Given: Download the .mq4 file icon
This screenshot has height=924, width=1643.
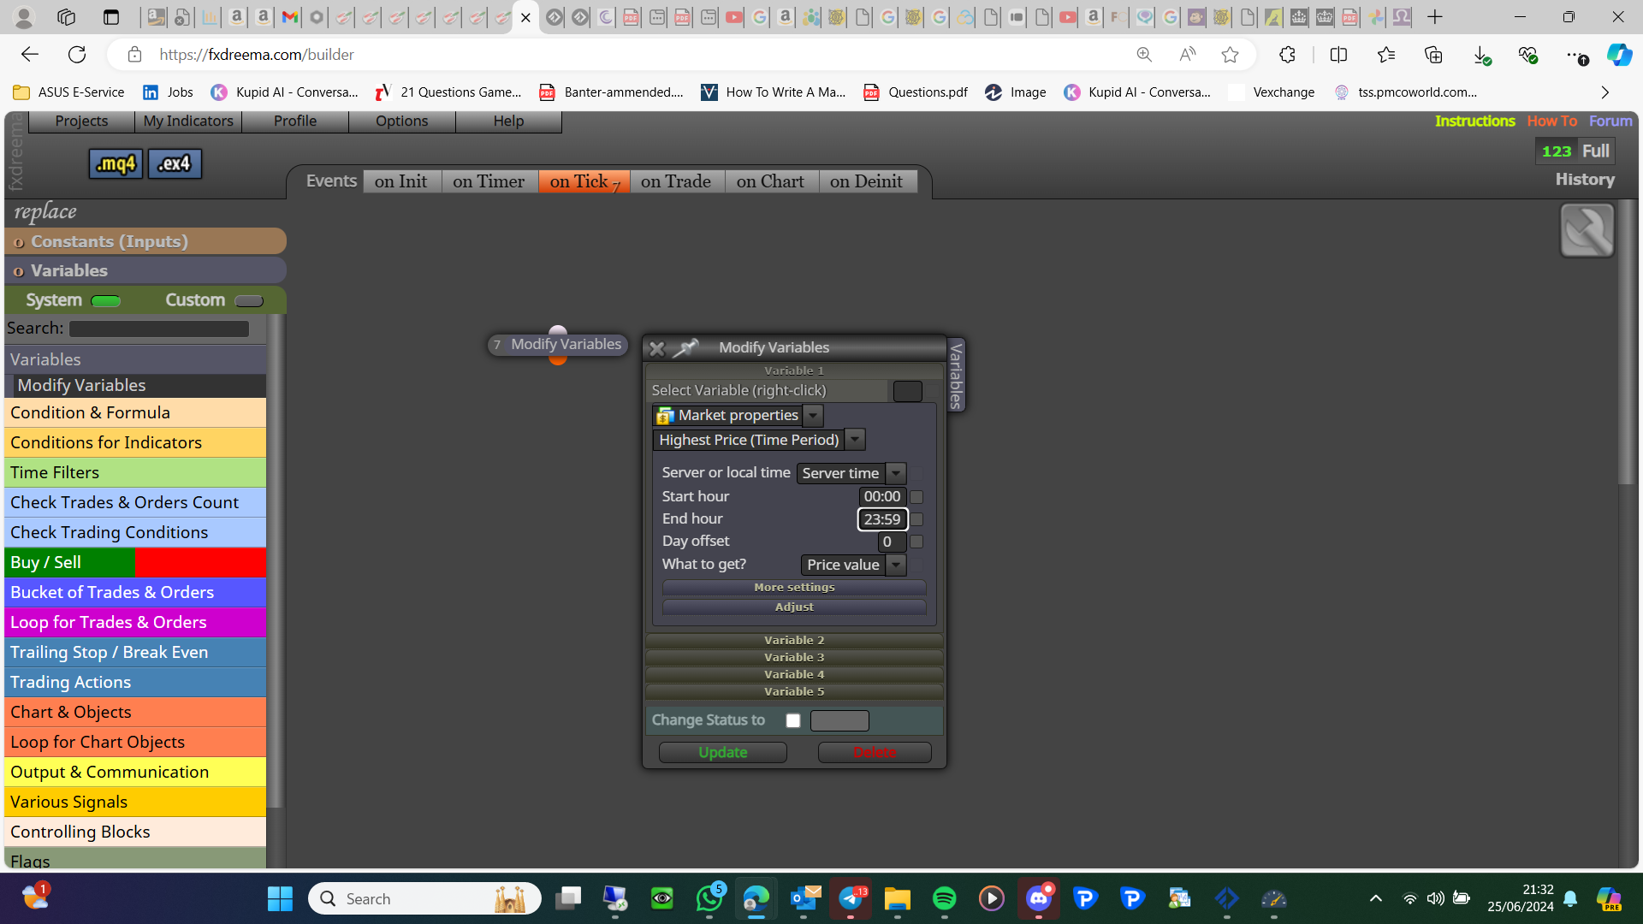Looking at the screenshot, I should [116, 163].
